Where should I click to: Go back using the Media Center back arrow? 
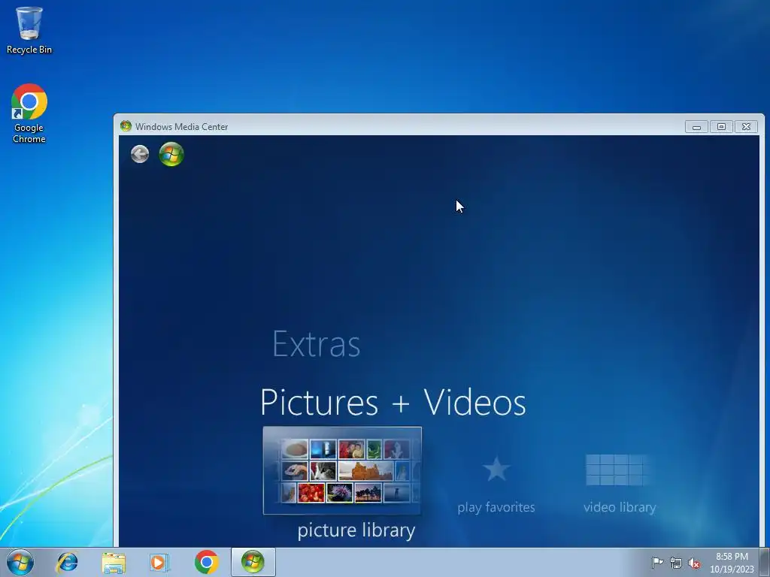(140, 154)
